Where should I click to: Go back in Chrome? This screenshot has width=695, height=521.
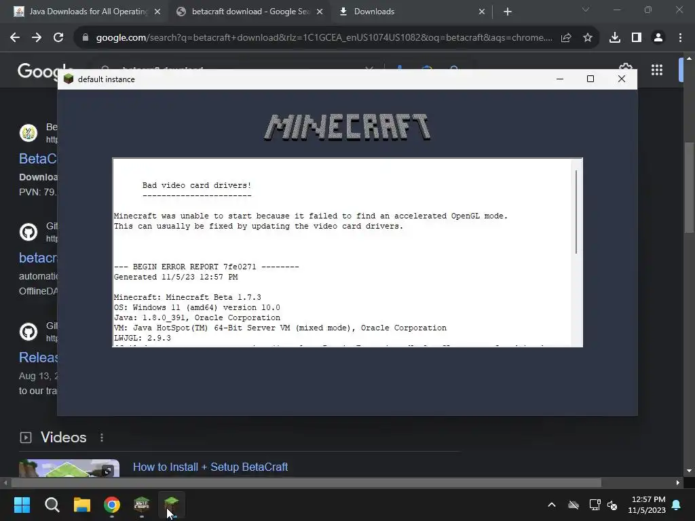[15, 38]
